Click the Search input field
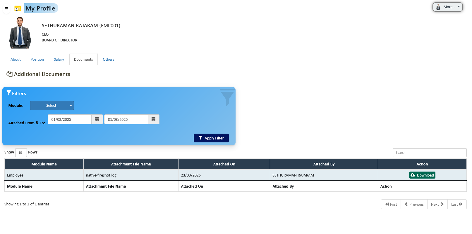Screen dimensions: 472x234 point(429,153)
